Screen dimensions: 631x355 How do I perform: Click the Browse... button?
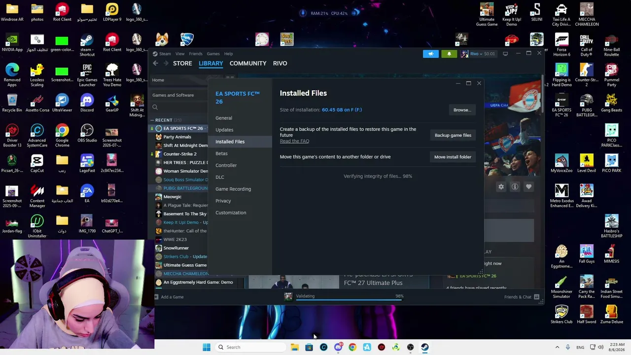point(462,110)
